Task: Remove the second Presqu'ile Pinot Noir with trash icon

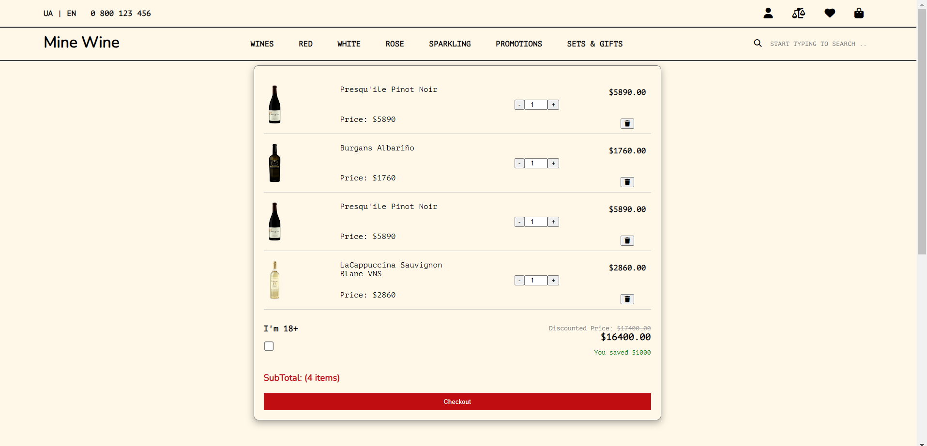Action: click(x=627, y=240)
